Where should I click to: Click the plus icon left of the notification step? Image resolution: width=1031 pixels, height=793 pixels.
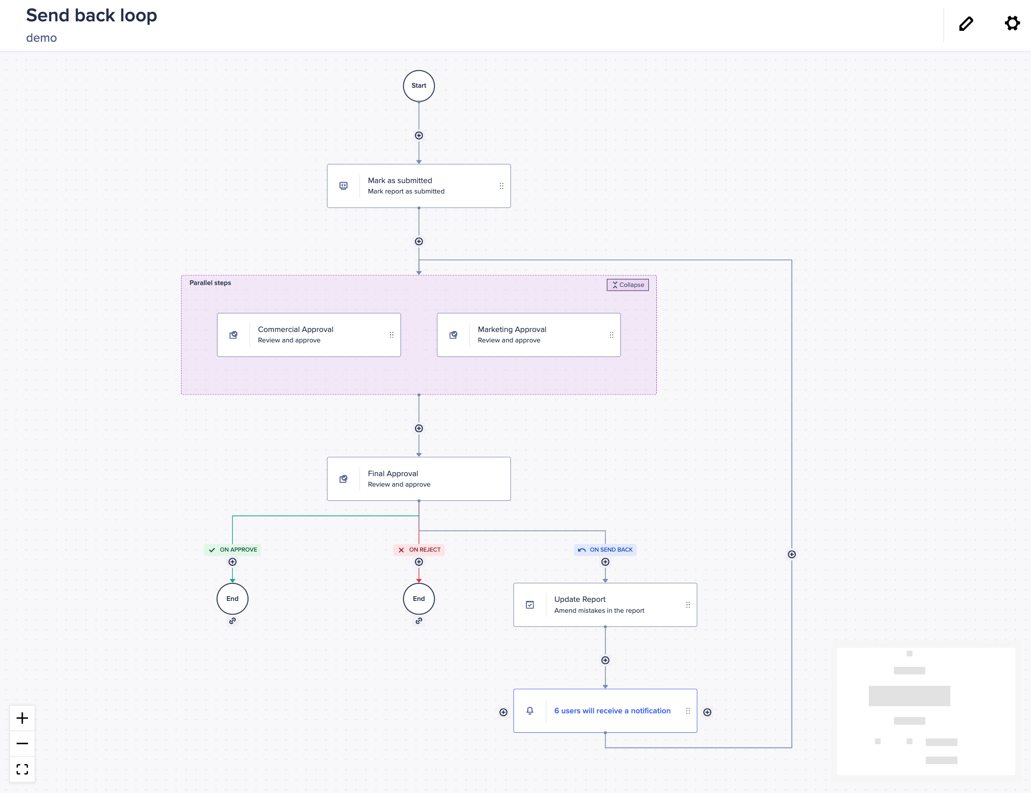tap(503, 711)
